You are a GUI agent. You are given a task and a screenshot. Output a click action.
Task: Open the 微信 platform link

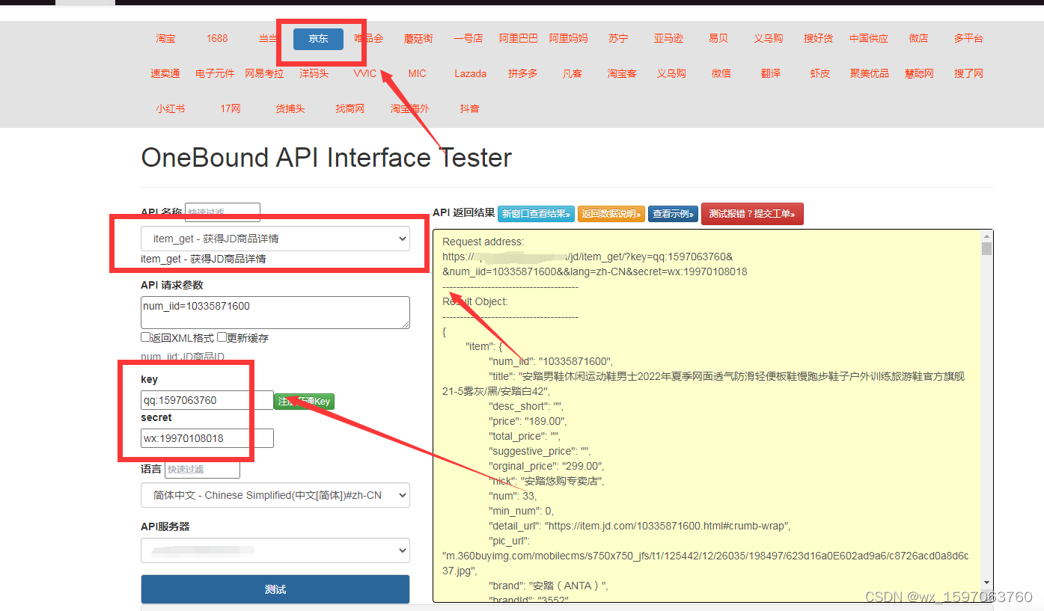(721, 73)
